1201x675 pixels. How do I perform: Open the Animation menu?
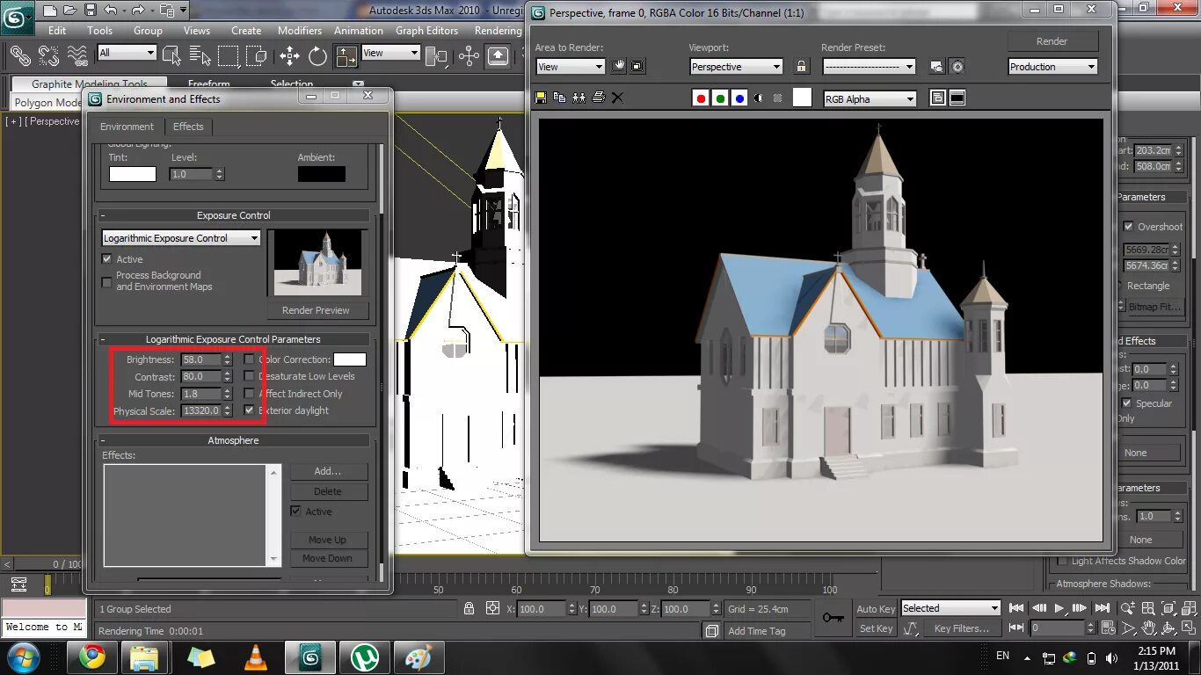pos(359,30)
